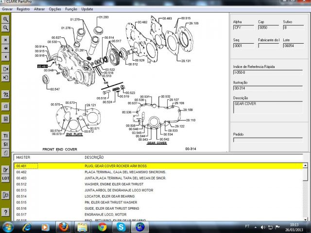The height and width of the screenshot is (233, 311).
Task: Click the Windows Start button
Action: click(x=7, y=227)
